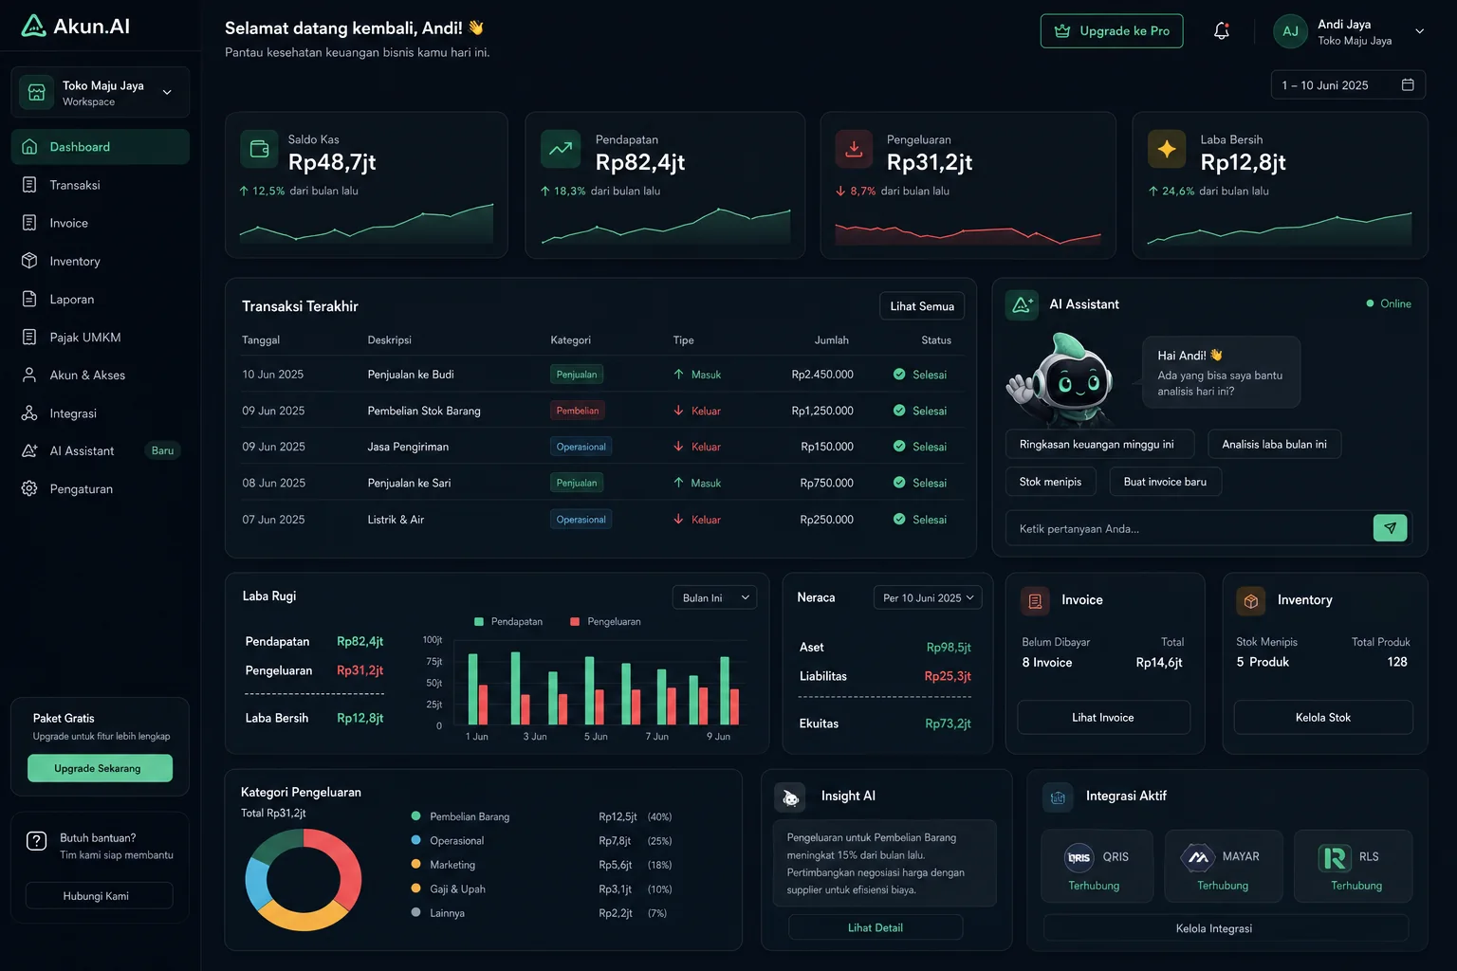This screenshot has width=1457, height=971.
Task: Click the Pengeluaran red legend swatch
Action: pyautogui.click(x=575, y=622)
